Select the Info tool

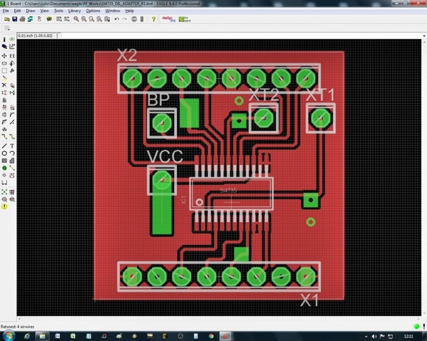[5, 39]
